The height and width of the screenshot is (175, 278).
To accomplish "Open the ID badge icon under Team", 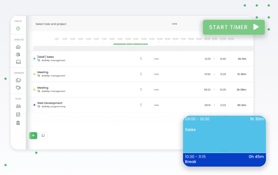I will (x=18, y=123).
